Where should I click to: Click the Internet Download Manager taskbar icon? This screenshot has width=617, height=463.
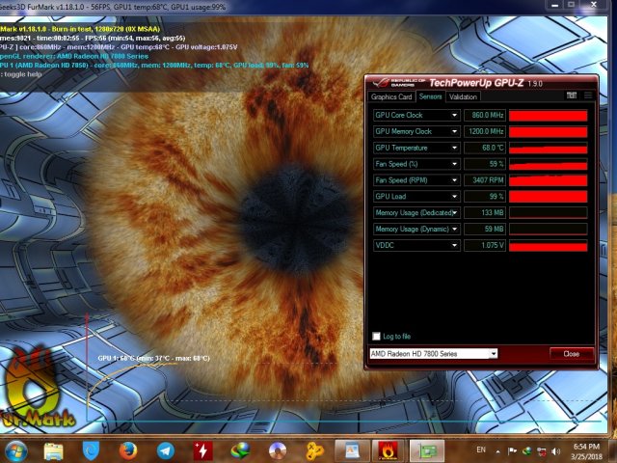(240, 450)
